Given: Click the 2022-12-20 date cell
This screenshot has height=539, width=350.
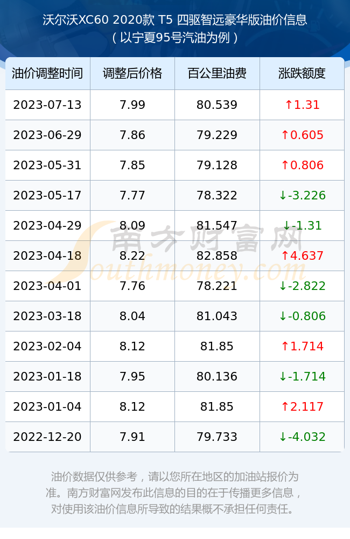Looking at the screenshot, I should click(x=47, y=437).
